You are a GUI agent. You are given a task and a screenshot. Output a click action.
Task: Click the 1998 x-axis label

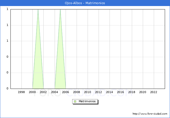[x=21, y=92]
